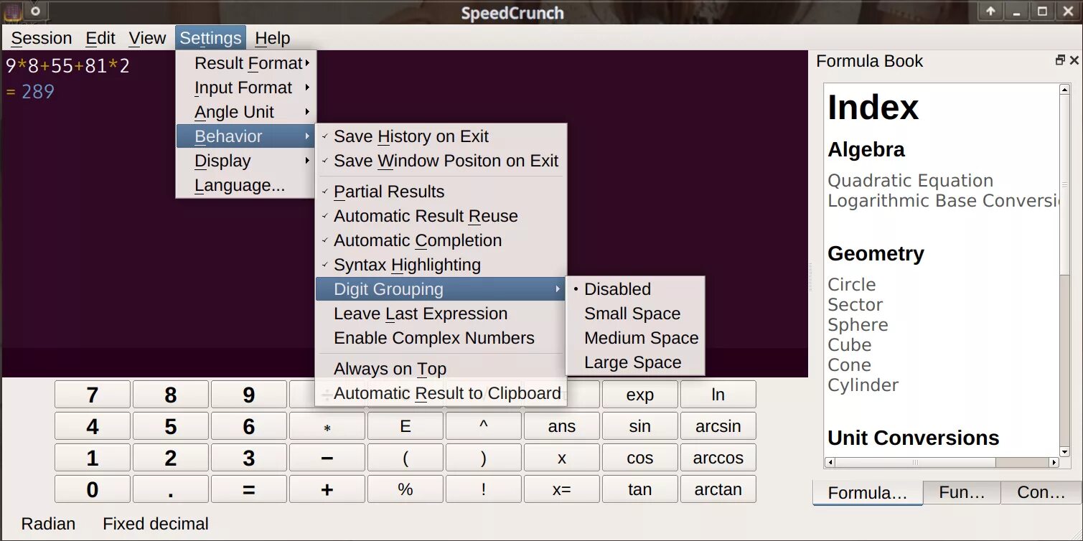Open the View menu
Image resolution: width=1083 pixels, height=541 pixels.
click(x=147, y=38)
